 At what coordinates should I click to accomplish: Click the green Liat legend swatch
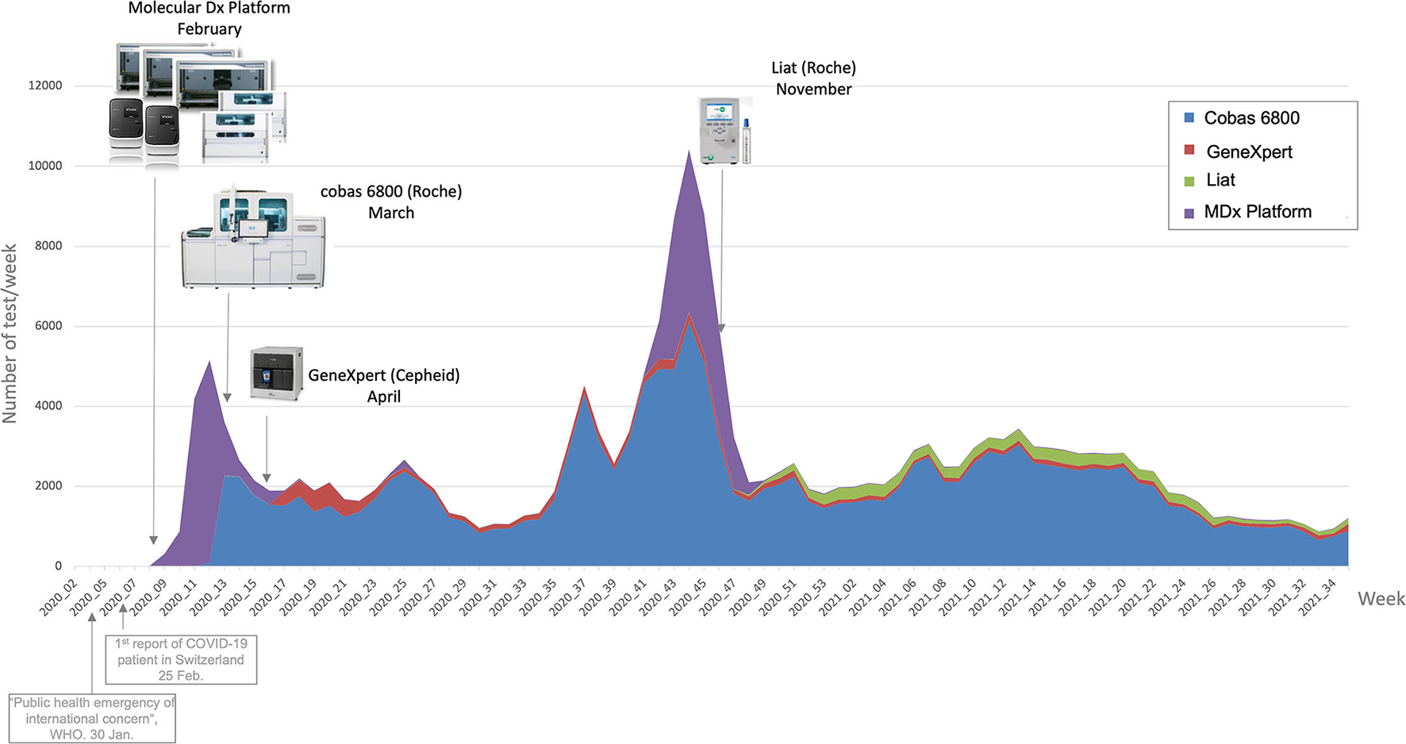click(x=1189, y=181)
